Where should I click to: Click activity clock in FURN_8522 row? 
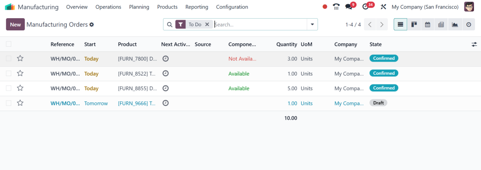165,73
